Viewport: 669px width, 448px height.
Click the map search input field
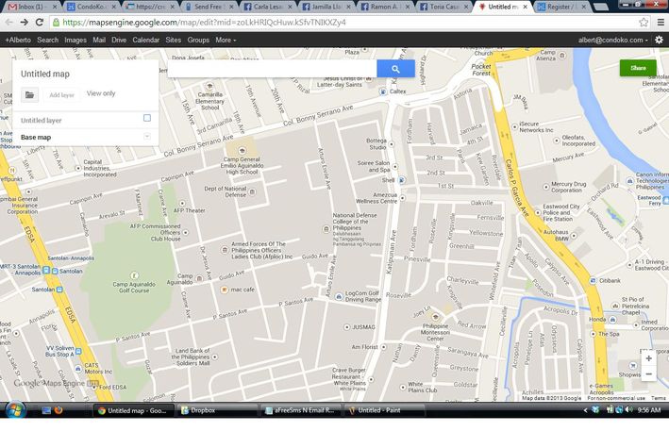(x=272, y=69)
